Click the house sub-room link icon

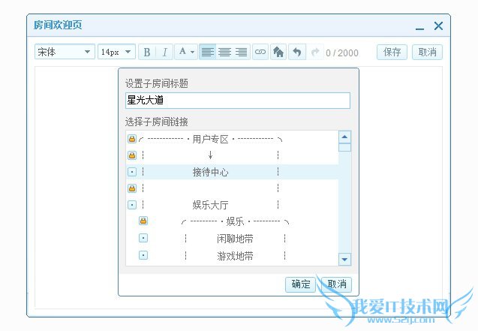pyautogui.click(x=278, y=52)
